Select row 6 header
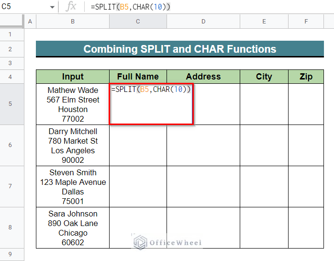Image resolution: width=334 pixels, height=261 pixels. 12,145
